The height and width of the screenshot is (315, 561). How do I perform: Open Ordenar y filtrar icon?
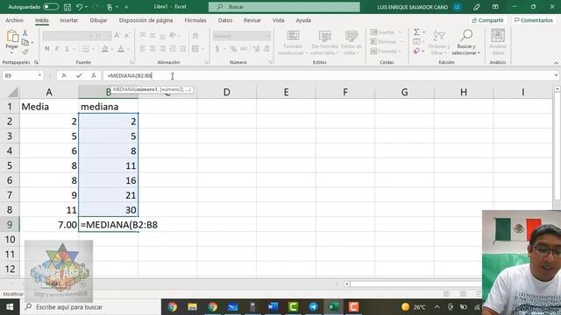point(439,36)
